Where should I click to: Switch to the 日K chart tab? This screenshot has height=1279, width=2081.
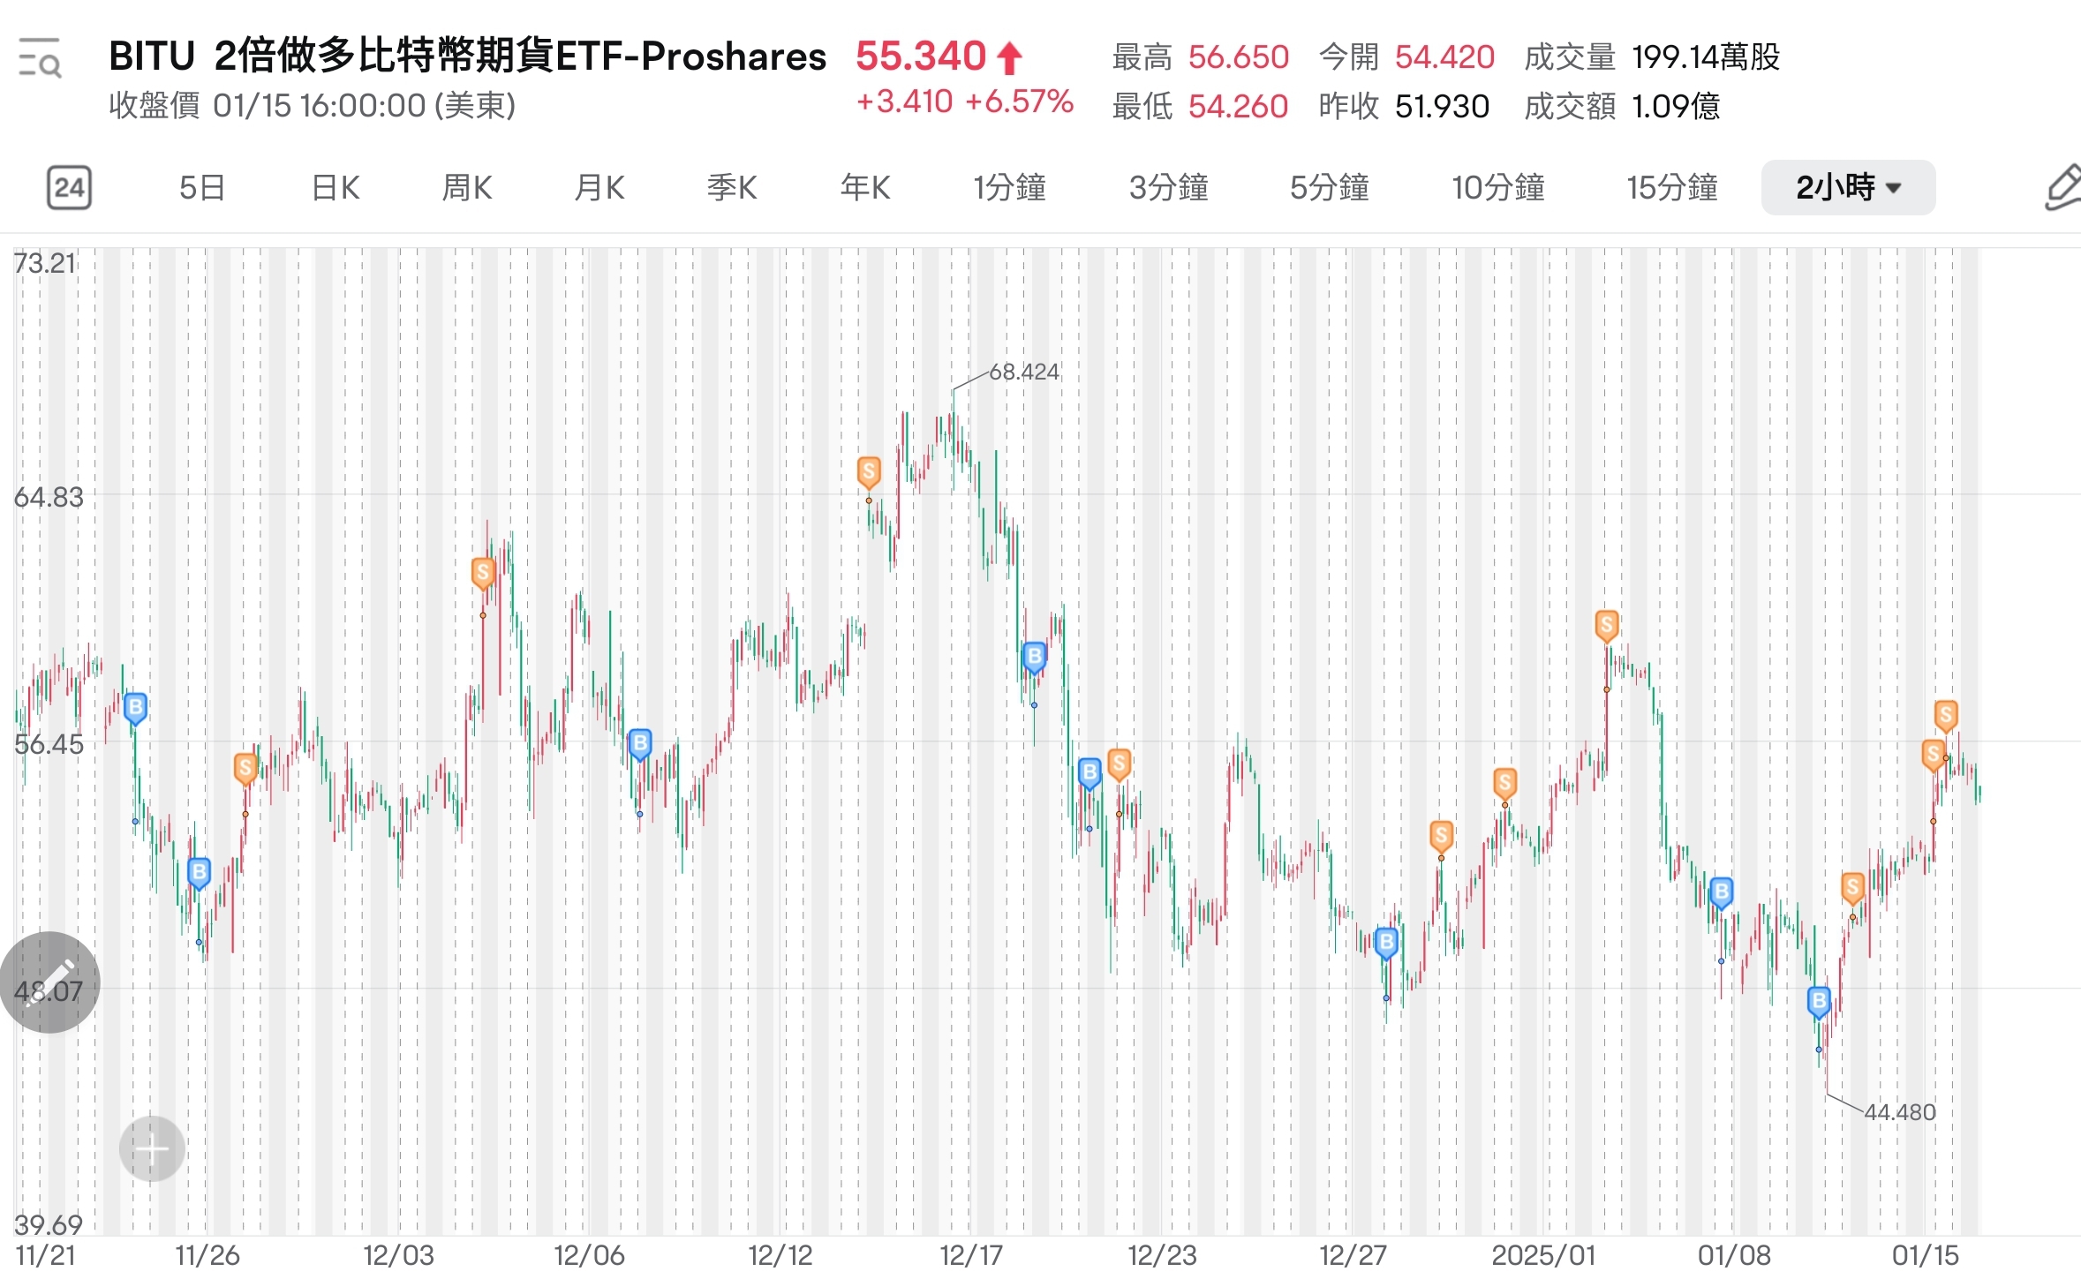336,187
